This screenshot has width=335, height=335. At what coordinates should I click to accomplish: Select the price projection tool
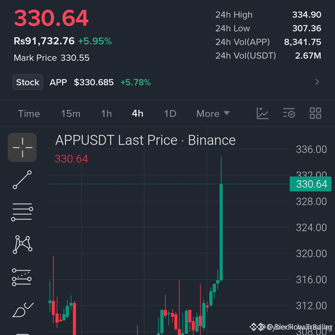pos(22,277)
